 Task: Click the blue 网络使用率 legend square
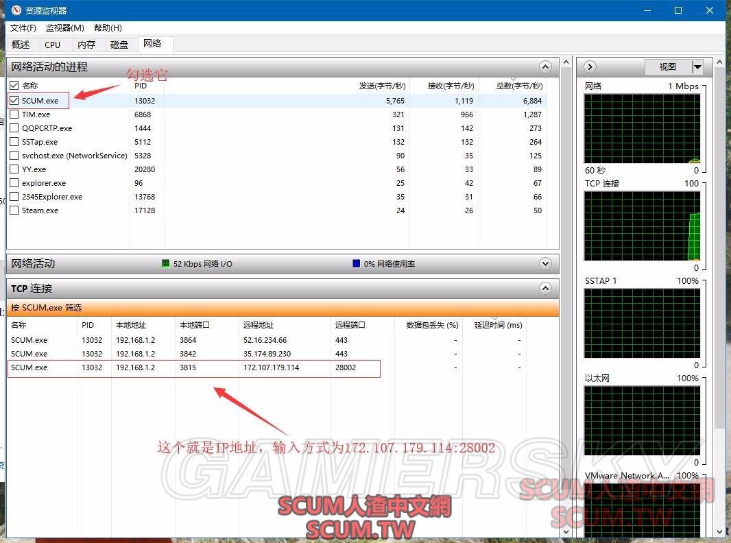click(356, 264)
